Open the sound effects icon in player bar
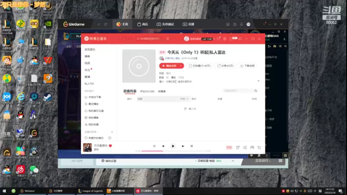 coord(238,147)
